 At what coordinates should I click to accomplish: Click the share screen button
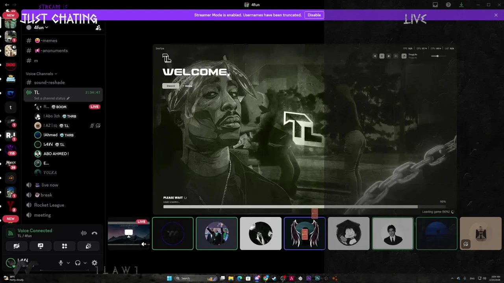(40, 246)
